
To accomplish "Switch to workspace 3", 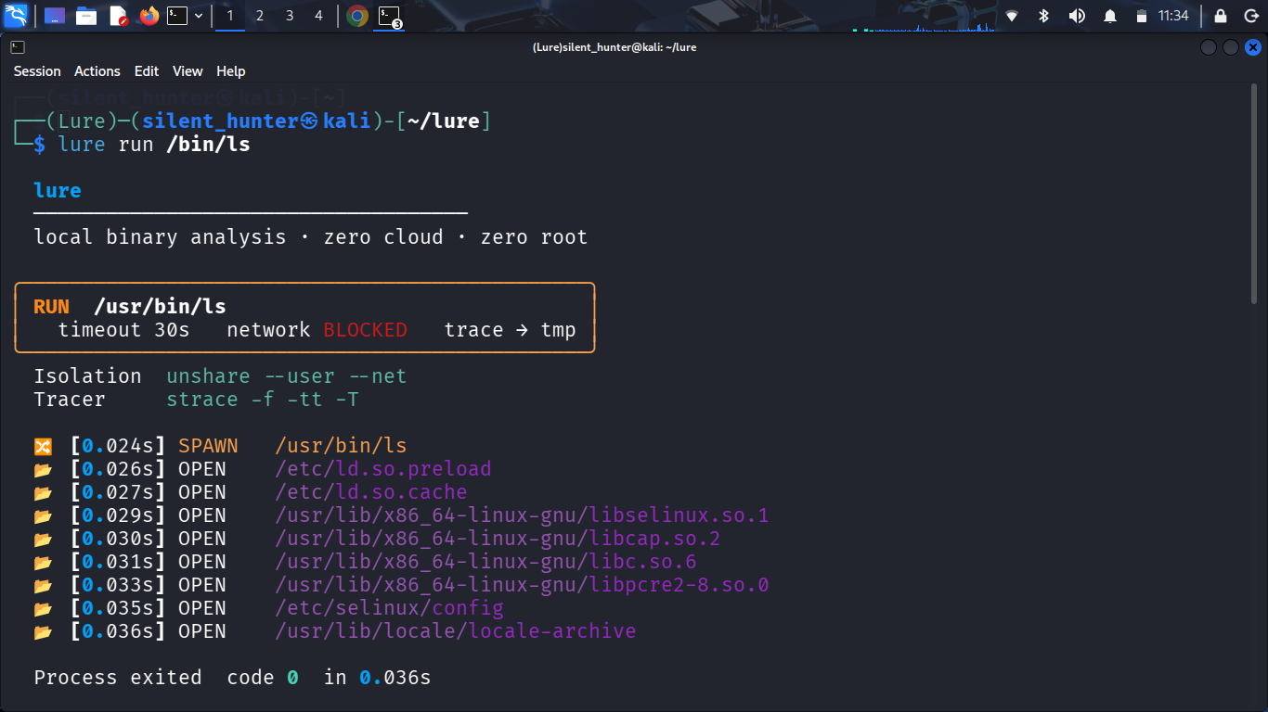I will pyautogui.click(x=290, y=16).
